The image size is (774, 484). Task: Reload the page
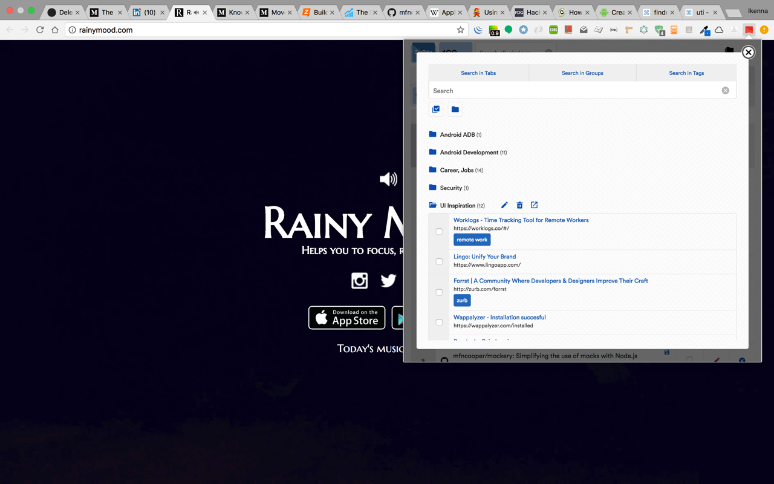click(40, 30)
